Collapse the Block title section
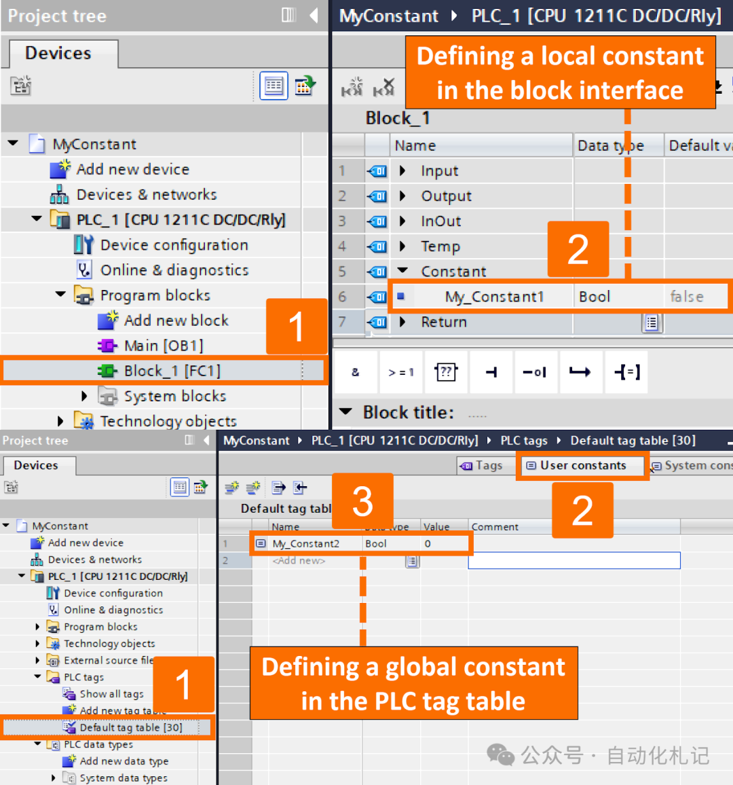Screen dimensions: 733x785 (345, 412)
